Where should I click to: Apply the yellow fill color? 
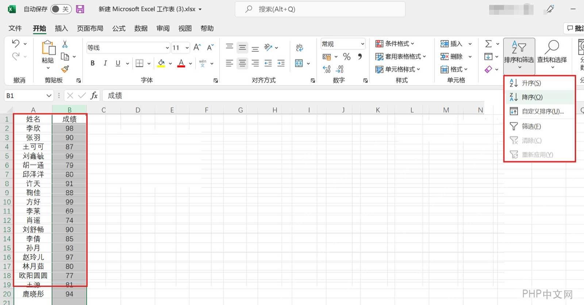coord(161,63)
